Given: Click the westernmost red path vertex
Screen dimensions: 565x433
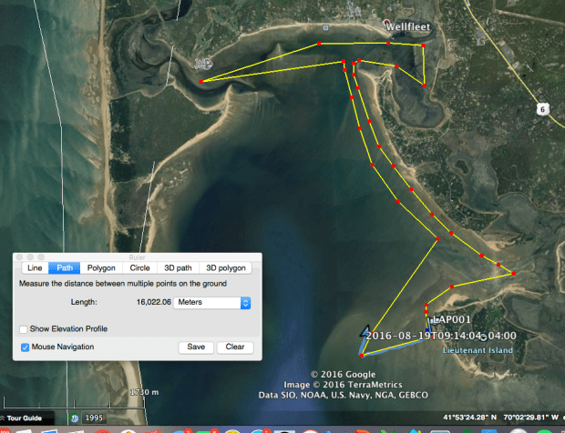Looking at the screenshot, I should click(x=200, y=82).
